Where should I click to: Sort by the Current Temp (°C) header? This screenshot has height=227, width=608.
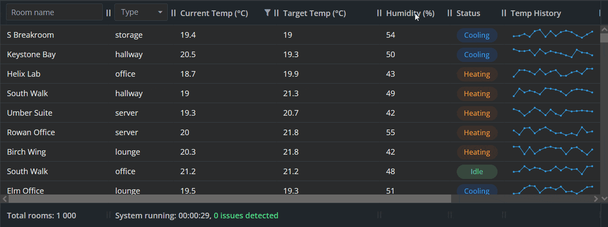pos(214,13)
